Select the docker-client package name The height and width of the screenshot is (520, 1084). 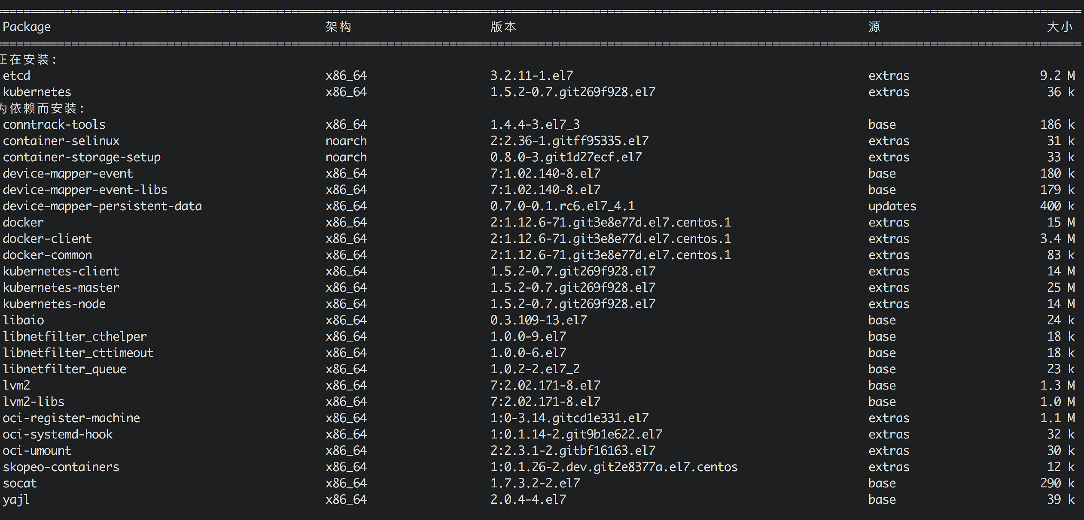point(47,239)
